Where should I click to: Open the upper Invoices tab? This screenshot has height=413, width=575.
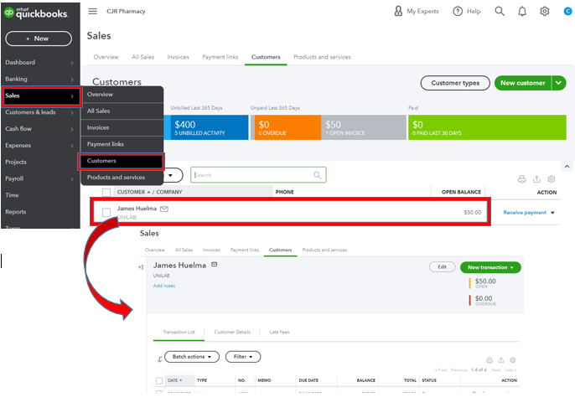tap(179, 57)
